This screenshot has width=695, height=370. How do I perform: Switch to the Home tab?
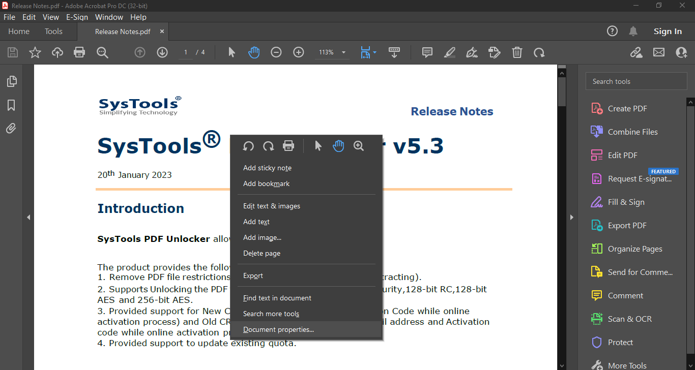click(x=19, y=31)
